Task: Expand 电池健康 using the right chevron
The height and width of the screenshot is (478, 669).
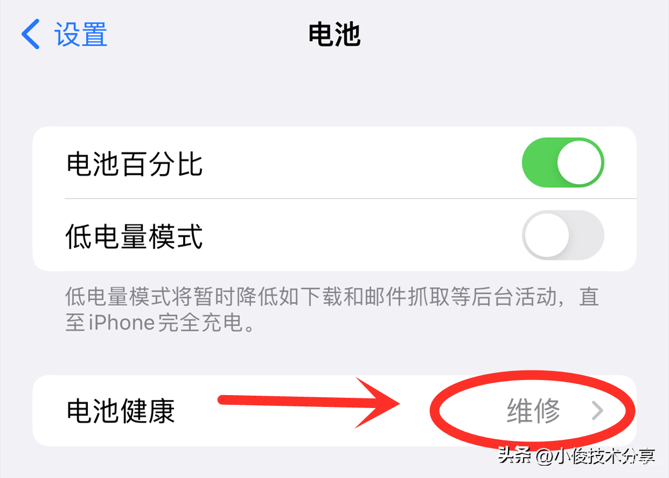Action: point(597,411)
